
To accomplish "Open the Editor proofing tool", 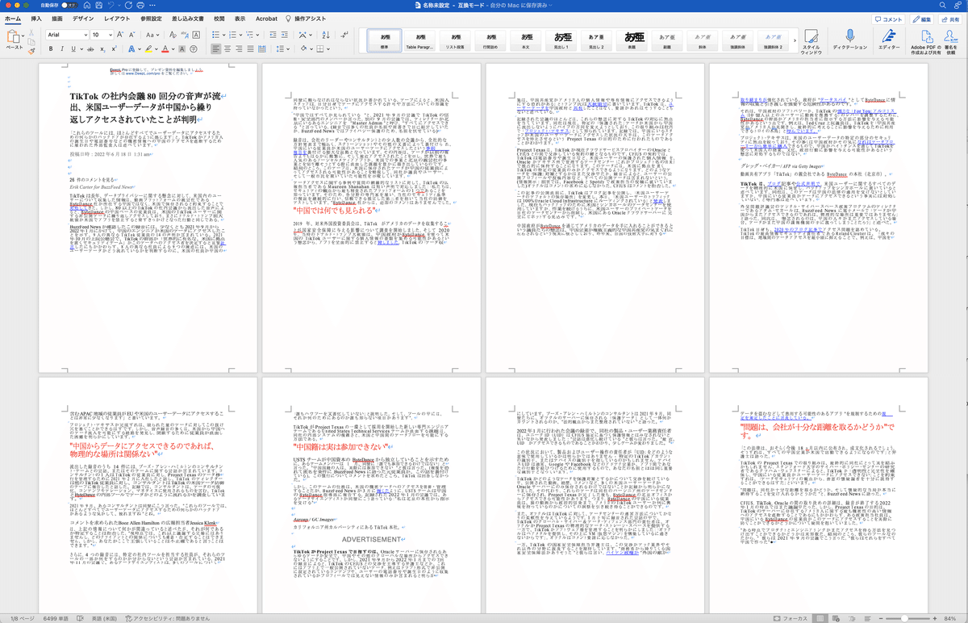I will (889, 40).
